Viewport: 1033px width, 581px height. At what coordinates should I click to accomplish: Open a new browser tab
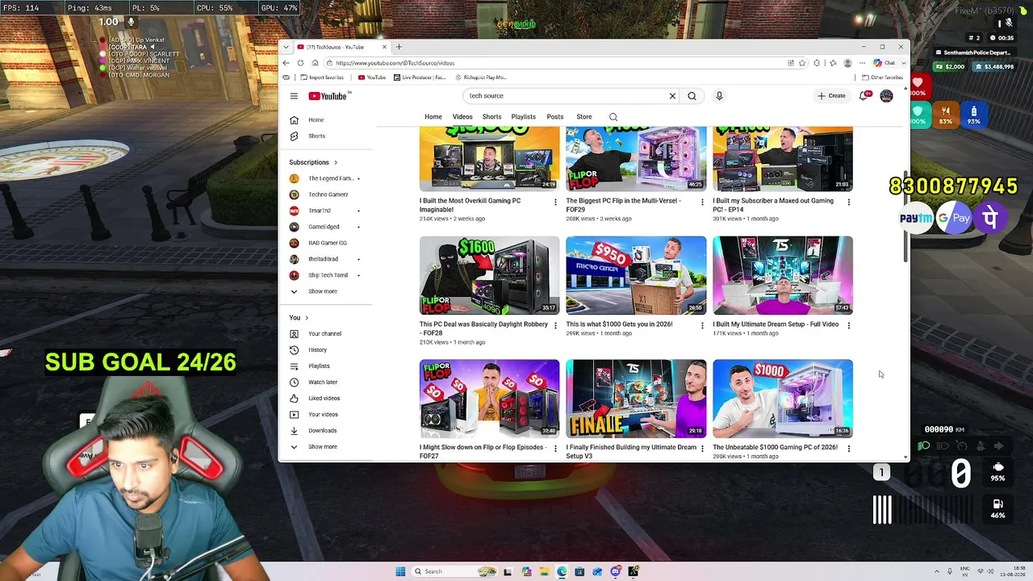[399, 47]
